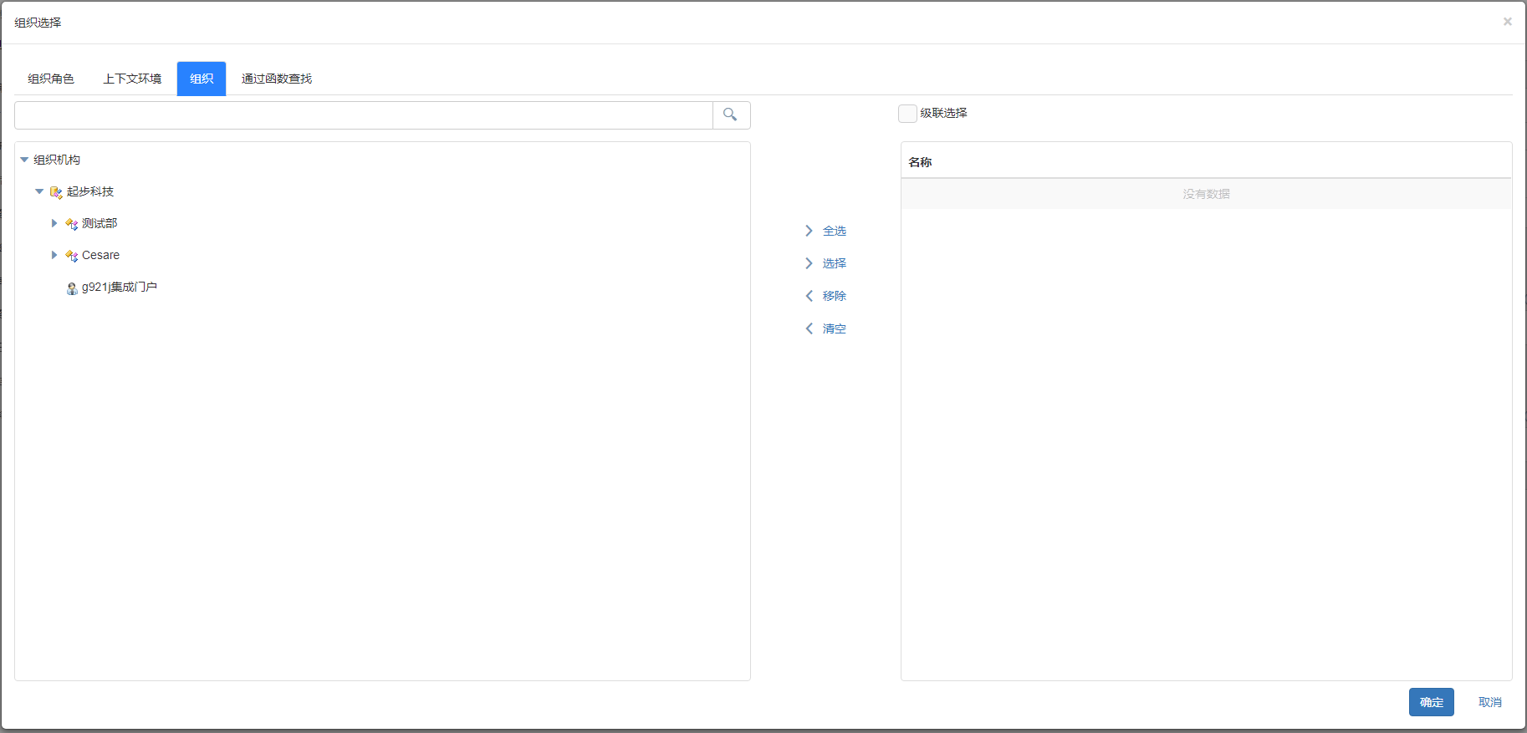The width and height of the screenshot is (1527, 733).
Task: Go to the 通过函数查找 tab
Action: pyautogui.click(x=276, y=79)
